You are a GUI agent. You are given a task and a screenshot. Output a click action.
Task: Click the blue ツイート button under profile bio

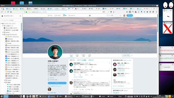click(57, 83)
